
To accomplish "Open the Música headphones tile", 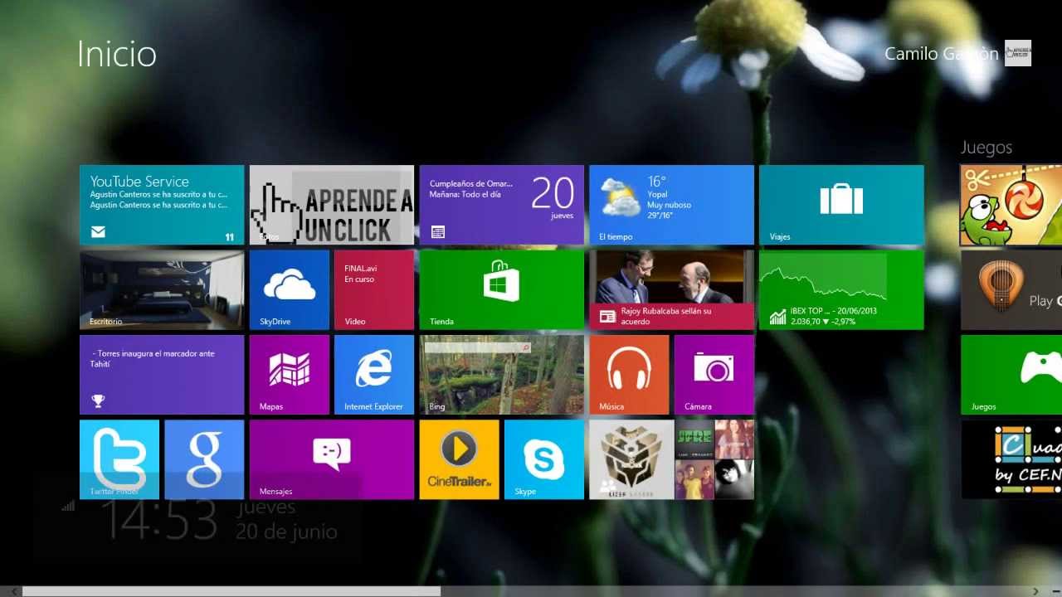I will click(x=629, y=375).
